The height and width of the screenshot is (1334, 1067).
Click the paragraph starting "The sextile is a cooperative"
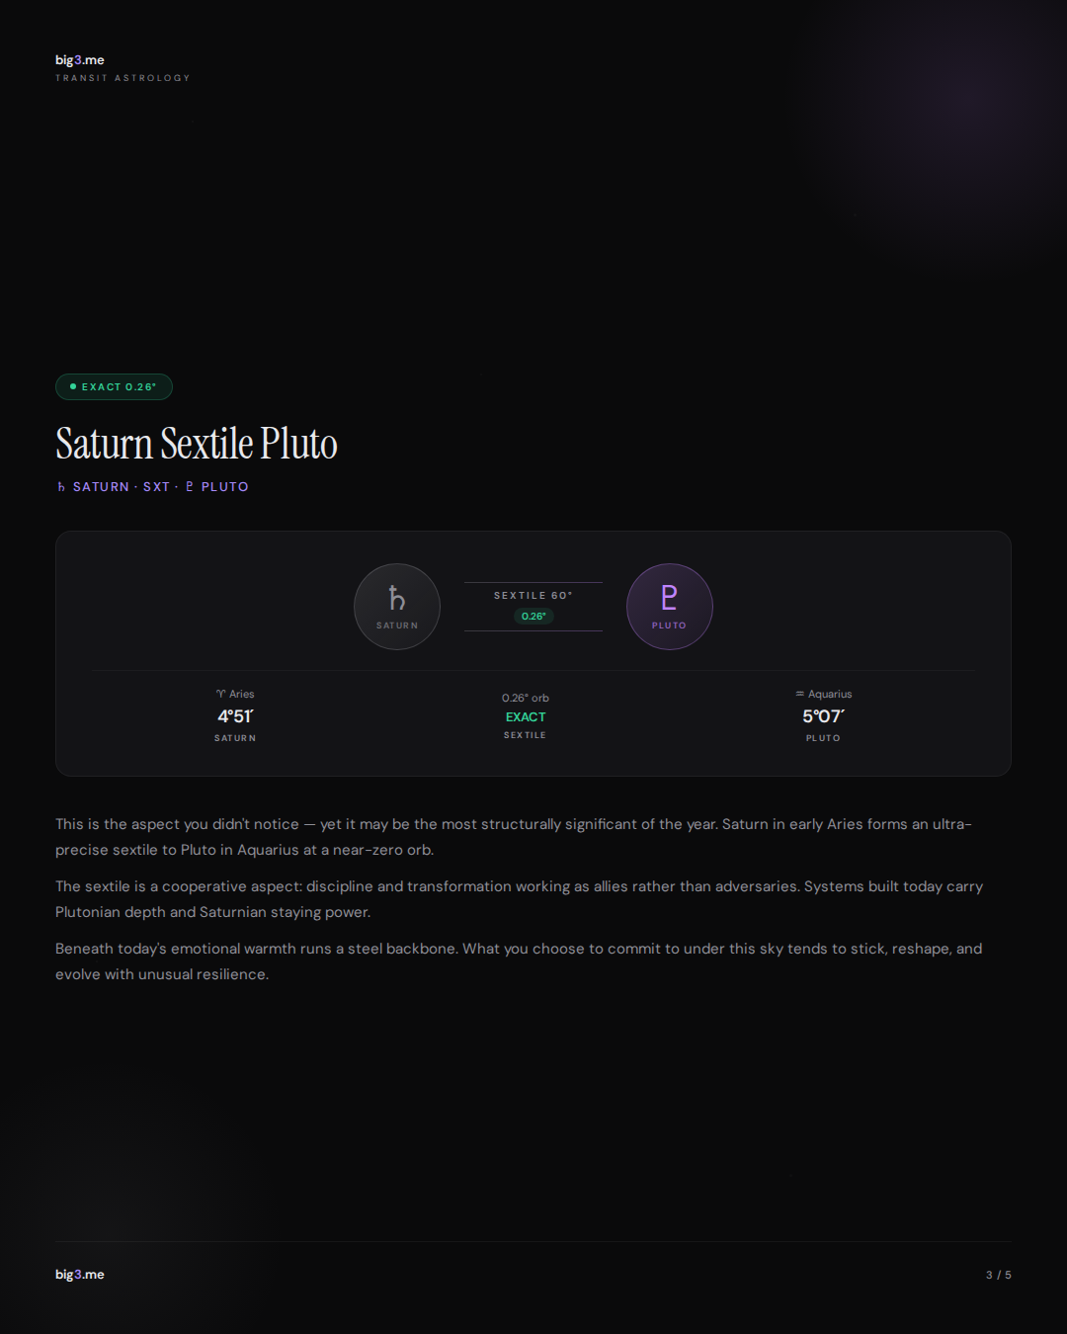point(519,899)
